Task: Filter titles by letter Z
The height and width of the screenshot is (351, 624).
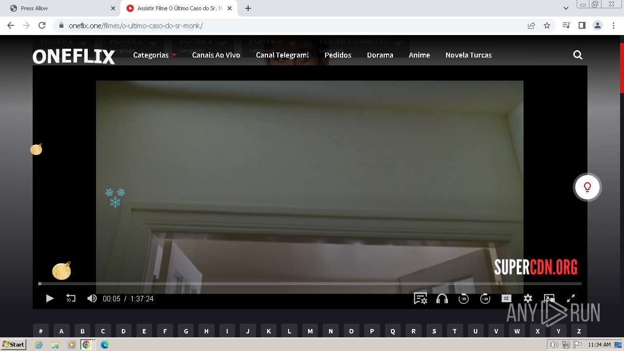Action: tap(579, 331)
